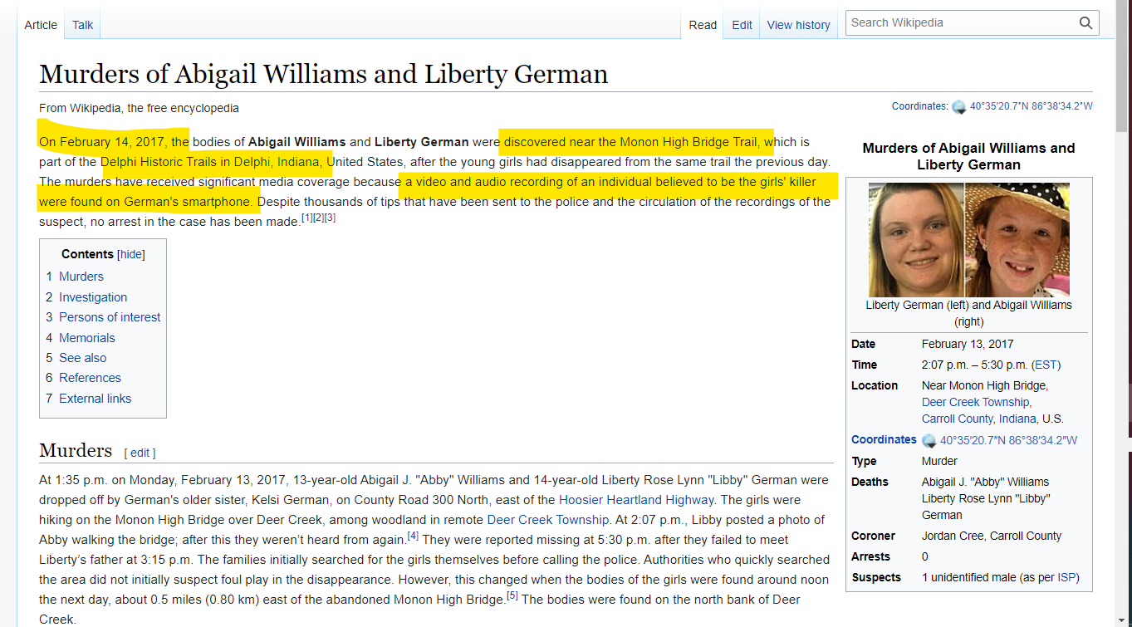Open Abigail Williams photo on right
Screen dimensions: 1132x627
pyautogui.click(x=1017, y=240)
